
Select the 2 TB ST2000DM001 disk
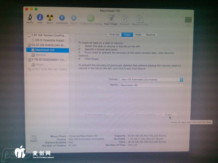pos(49,60)
